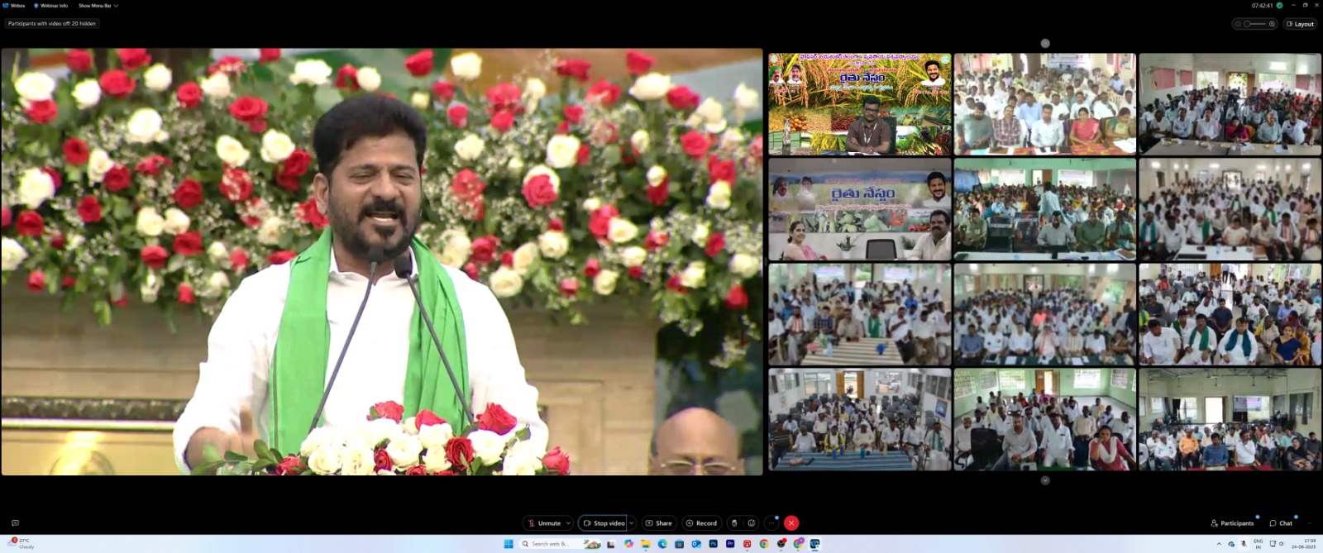Viewport: 1323px width, 553px height.
Task: Select the top-right participant hall thumbnail
Action: 1230,104
